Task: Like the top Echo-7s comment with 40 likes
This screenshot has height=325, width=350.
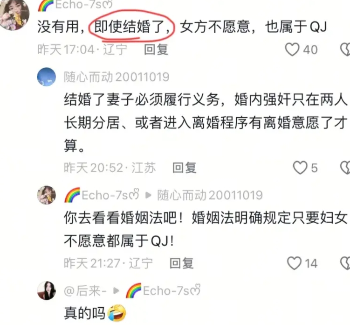Action: pos(292,49)
